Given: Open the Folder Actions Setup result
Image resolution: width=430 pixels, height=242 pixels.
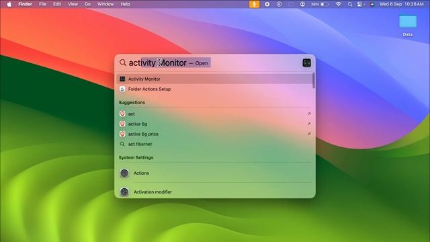Looking at the screenshot, I should pos(214,89).
